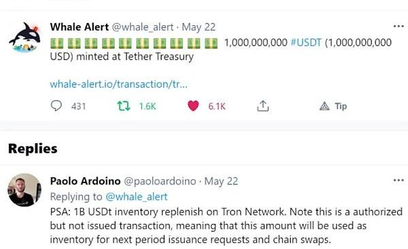Click the @whale_alert handle in tweet header

tap(143, 27)
